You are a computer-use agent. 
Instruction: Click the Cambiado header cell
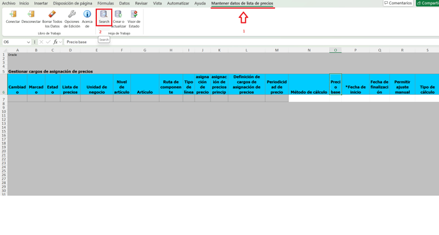coord(17,85)
